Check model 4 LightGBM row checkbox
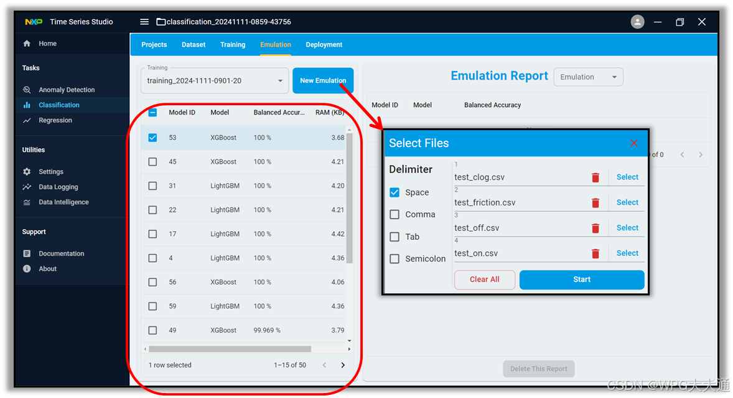733x398 pixels. pos(152,258)
